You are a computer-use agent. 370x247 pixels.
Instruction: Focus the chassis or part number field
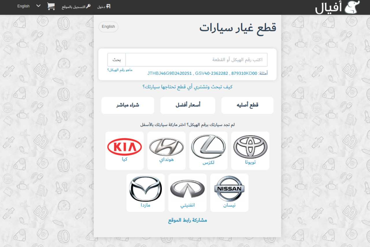196,60
